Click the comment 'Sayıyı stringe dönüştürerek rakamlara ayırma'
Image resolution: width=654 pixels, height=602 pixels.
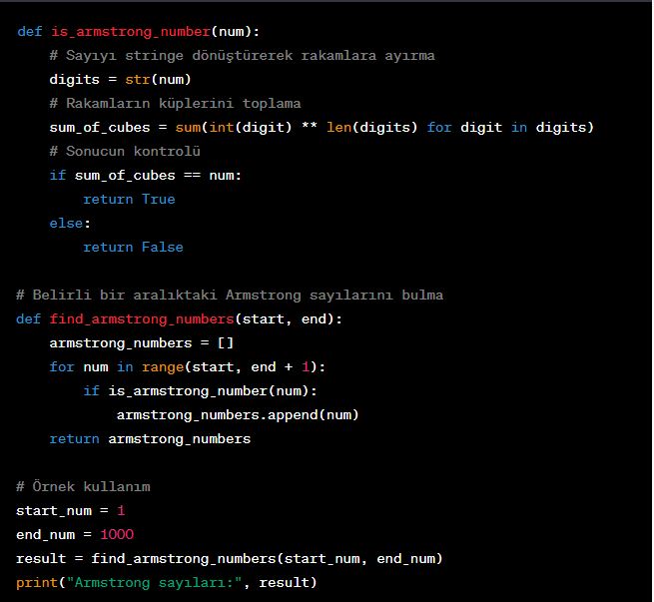[242, 56]
